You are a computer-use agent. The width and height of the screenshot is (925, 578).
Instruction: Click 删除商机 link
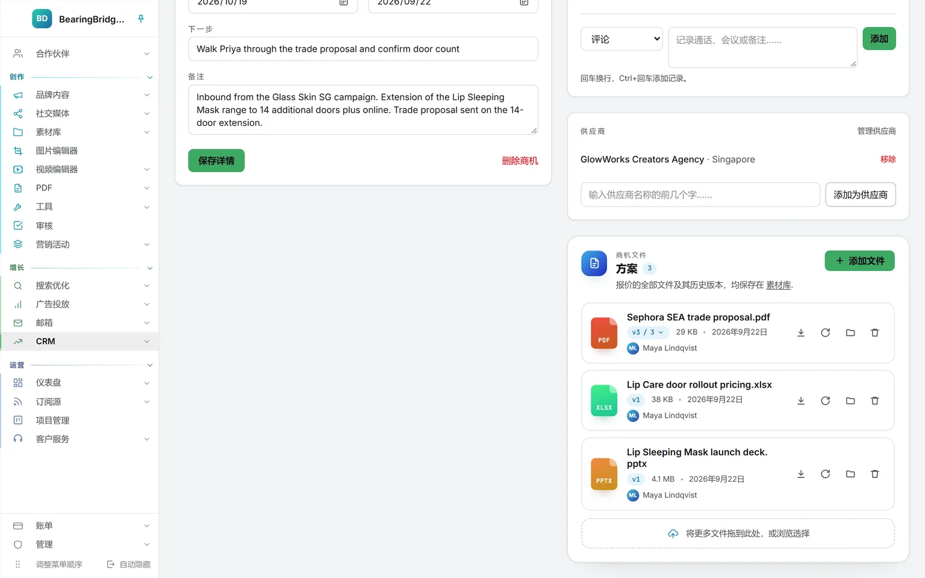520,161
